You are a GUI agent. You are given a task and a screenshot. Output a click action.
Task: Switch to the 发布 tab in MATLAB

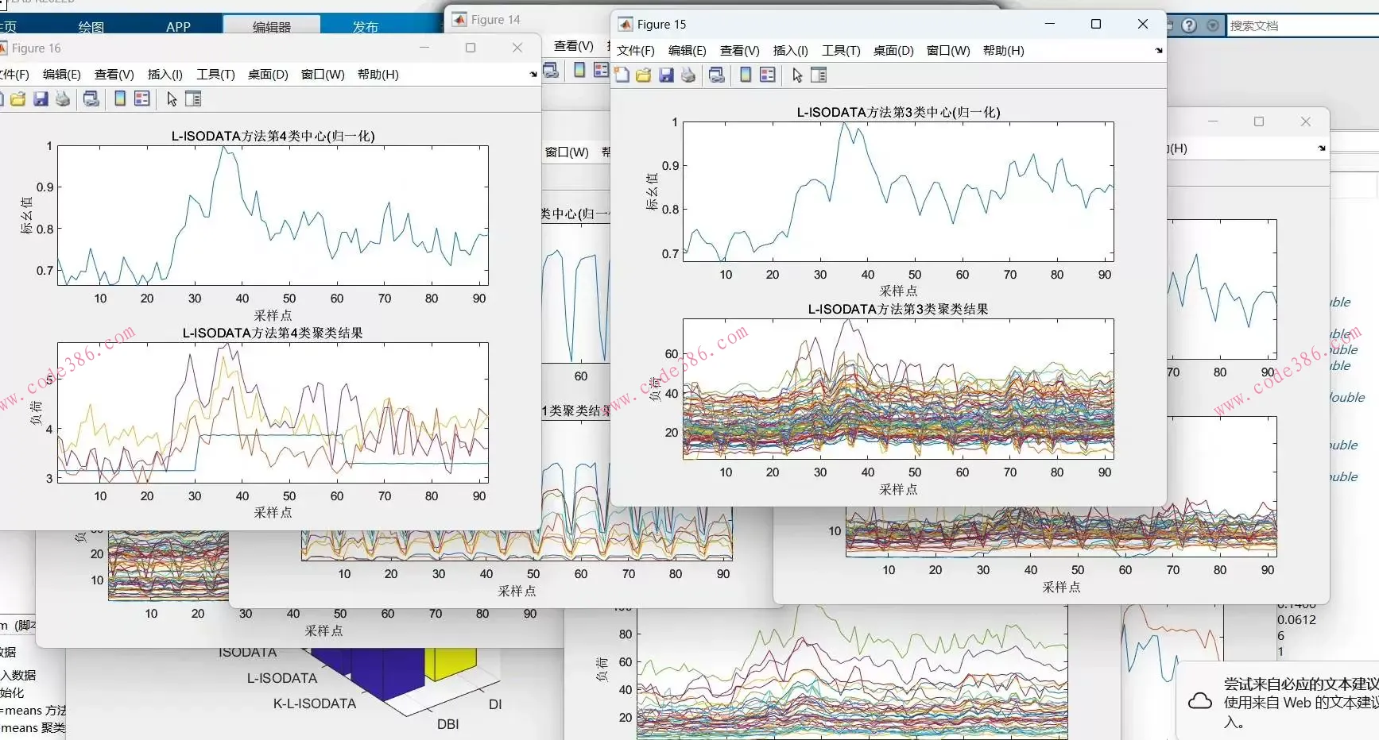point(366,26)
